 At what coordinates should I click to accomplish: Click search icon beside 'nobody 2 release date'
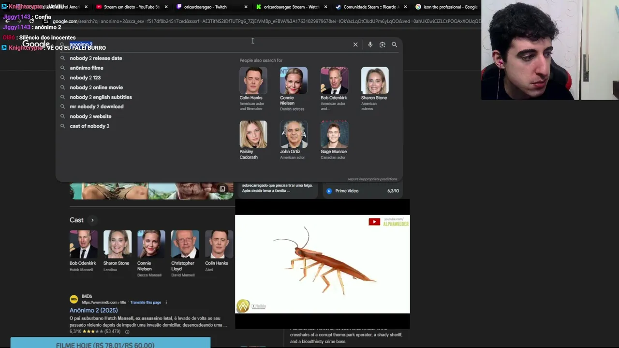pyautogui.click(x=62, y=58)
